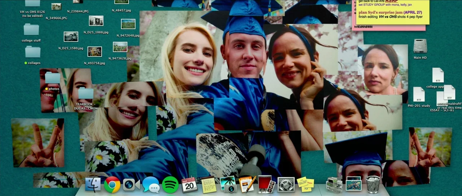Image resolution: width=462 pixels, height=196 pixels.
Task: Select the N_D25_1888.jpg image file
Action: click(96, 21)
